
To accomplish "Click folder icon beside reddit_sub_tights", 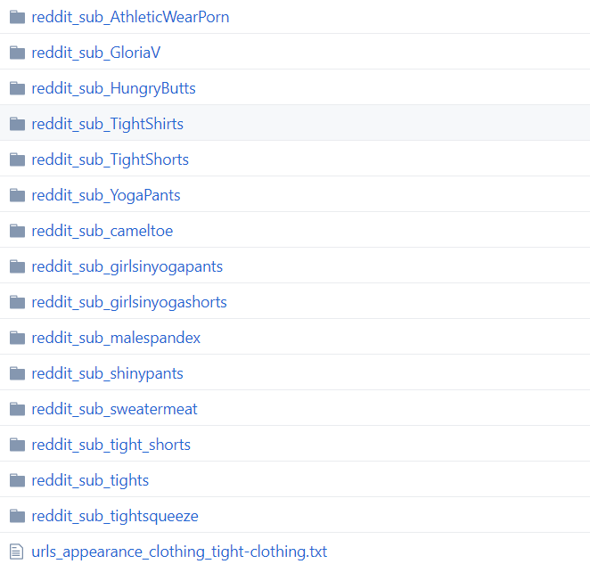I will pos(17,480).
